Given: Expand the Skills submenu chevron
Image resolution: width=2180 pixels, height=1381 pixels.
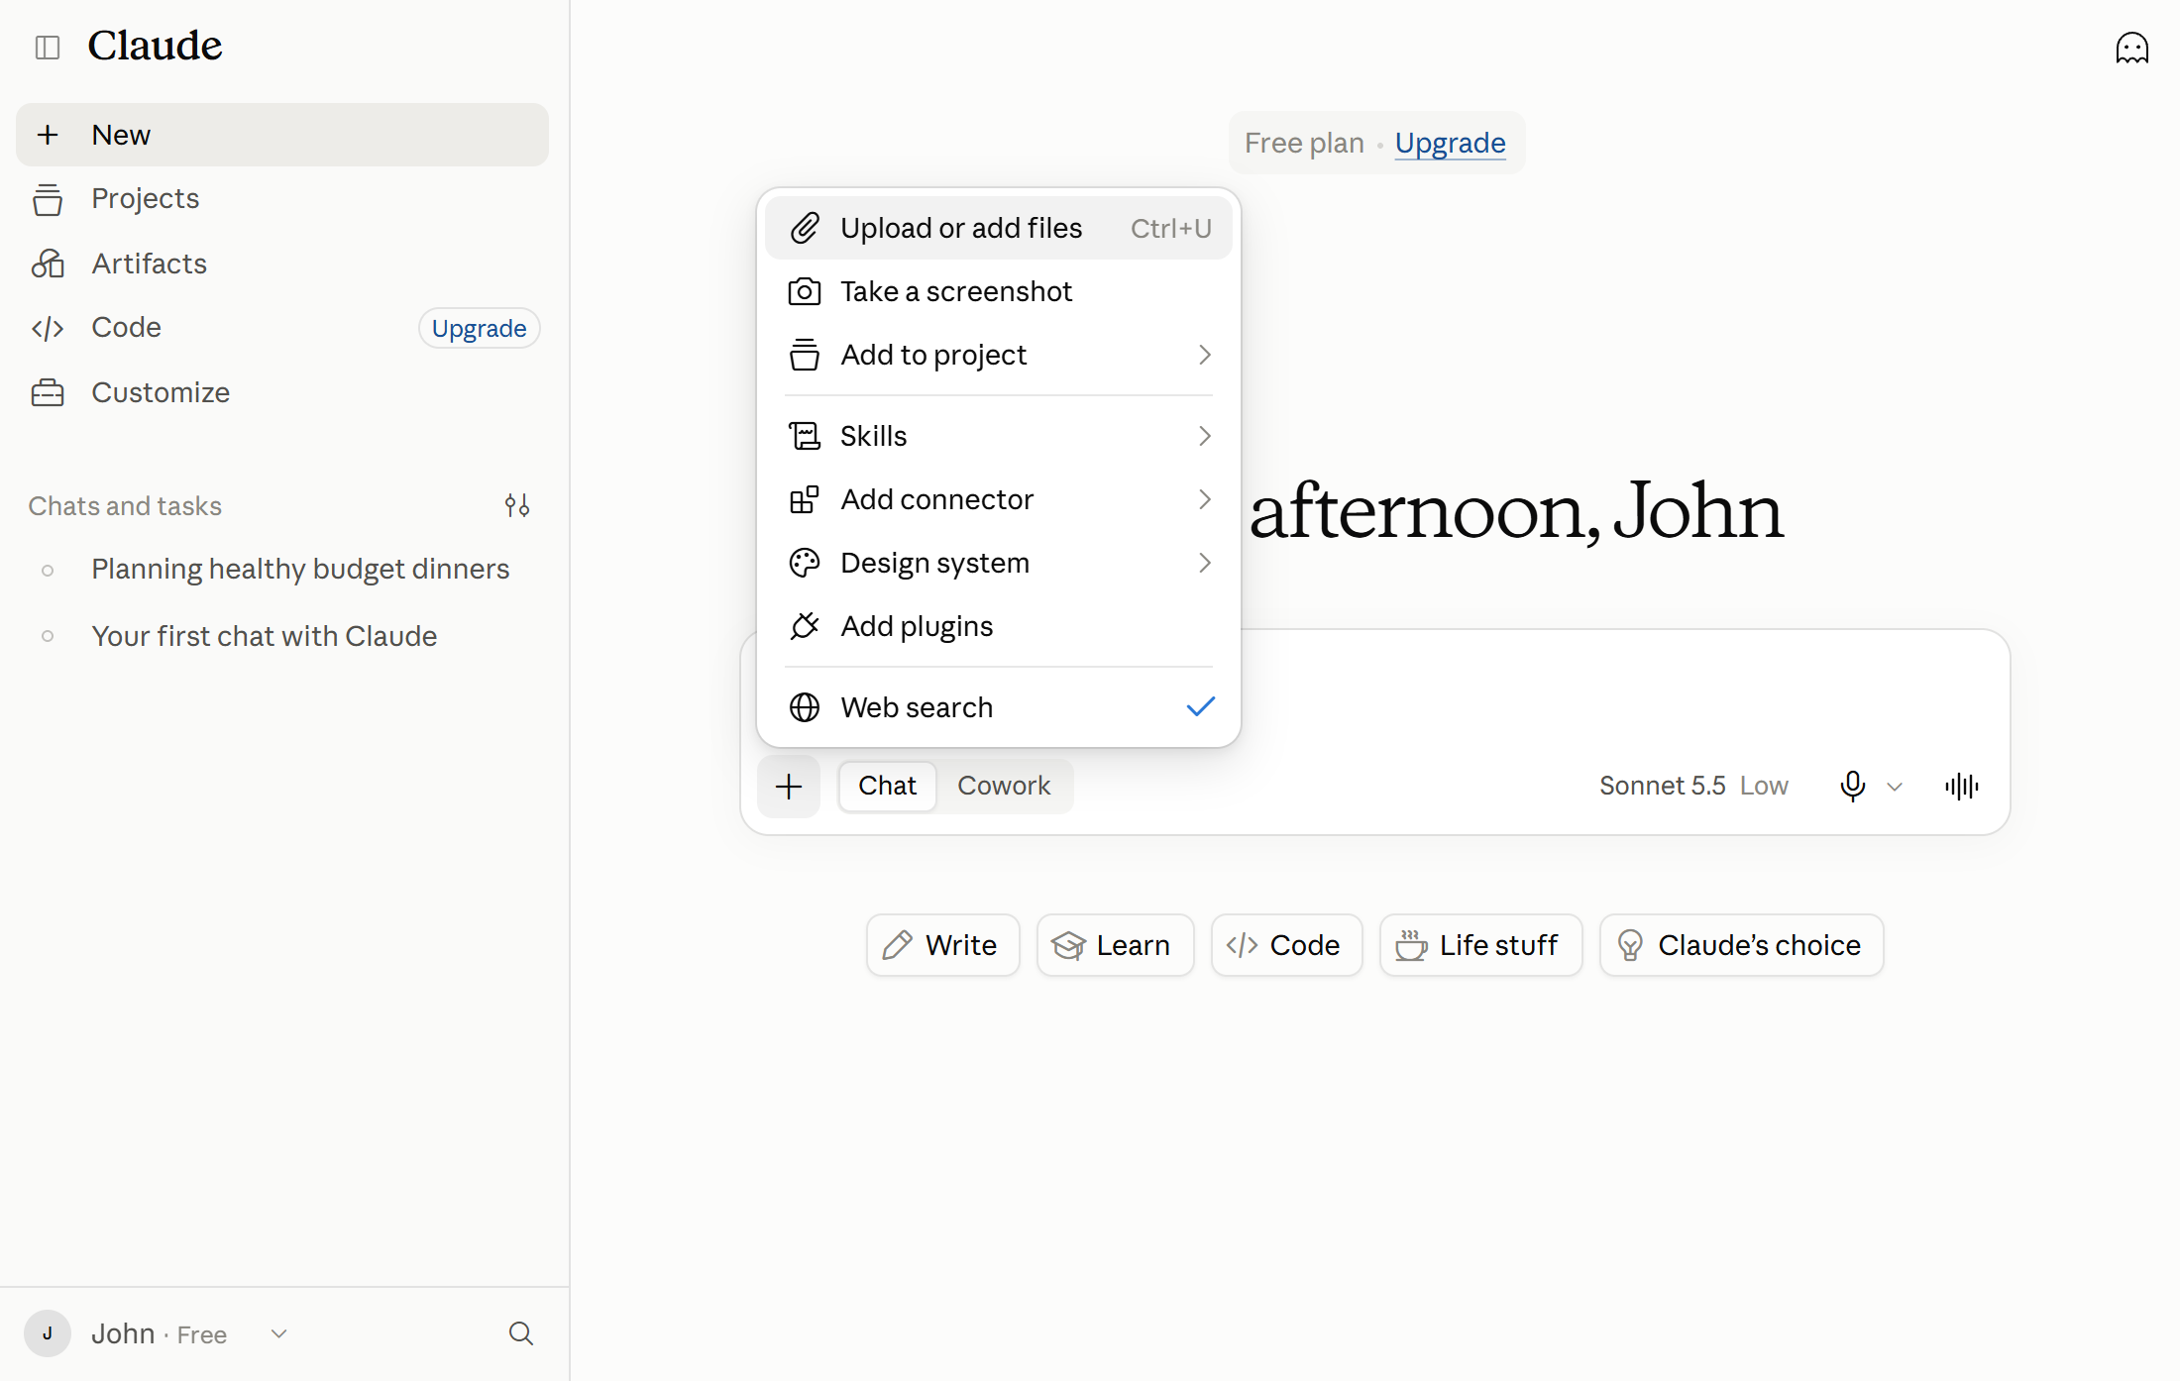Looking at the screenshot, I should coord(1205,436).
